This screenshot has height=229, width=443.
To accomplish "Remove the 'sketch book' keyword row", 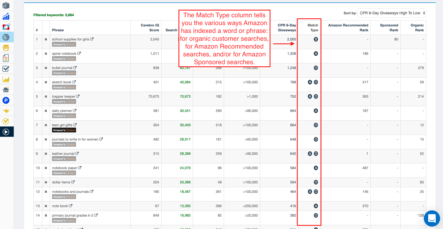I will point(46,82).
